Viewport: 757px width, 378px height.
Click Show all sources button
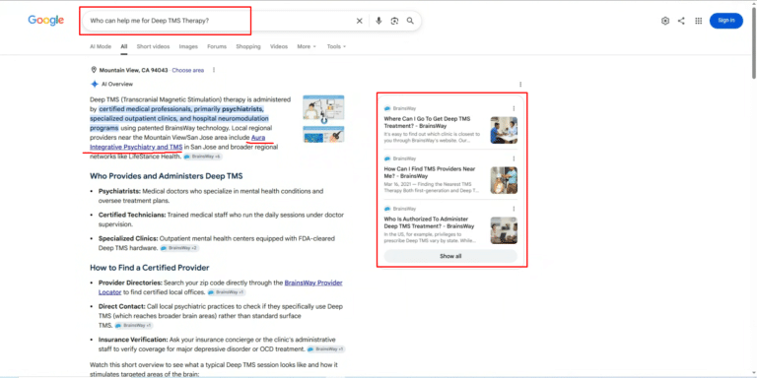450,256
